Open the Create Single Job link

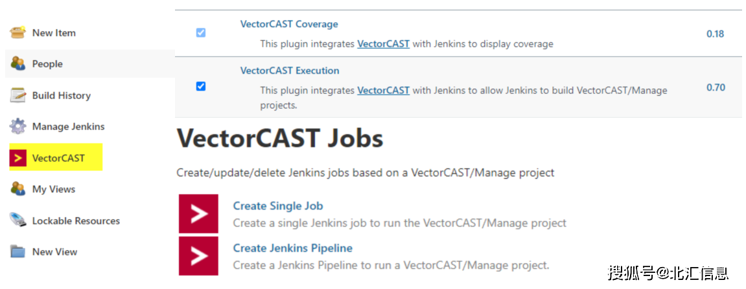[278, 206]
